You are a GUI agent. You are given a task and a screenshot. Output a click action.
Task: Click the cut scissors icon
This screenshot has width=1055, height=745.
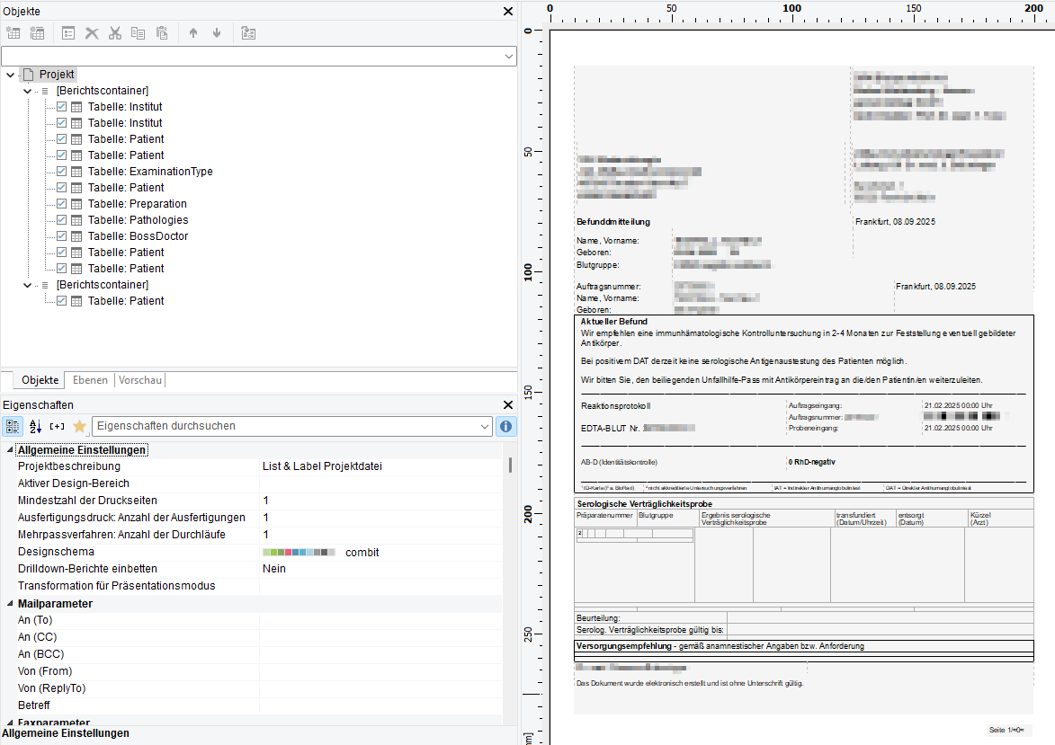point(115,33)
